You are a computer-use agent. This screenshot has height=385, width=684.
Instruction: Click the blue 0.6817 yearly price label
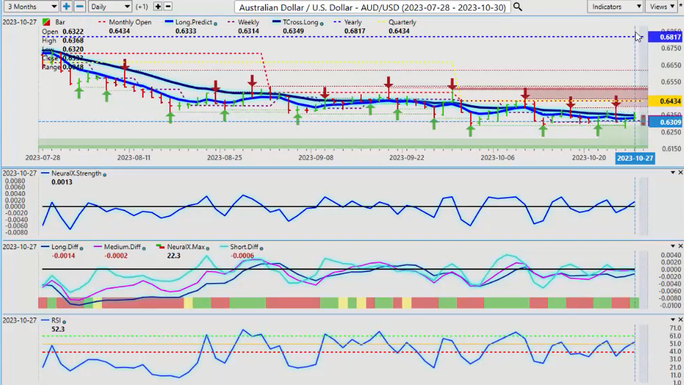[x=665, y=37]
